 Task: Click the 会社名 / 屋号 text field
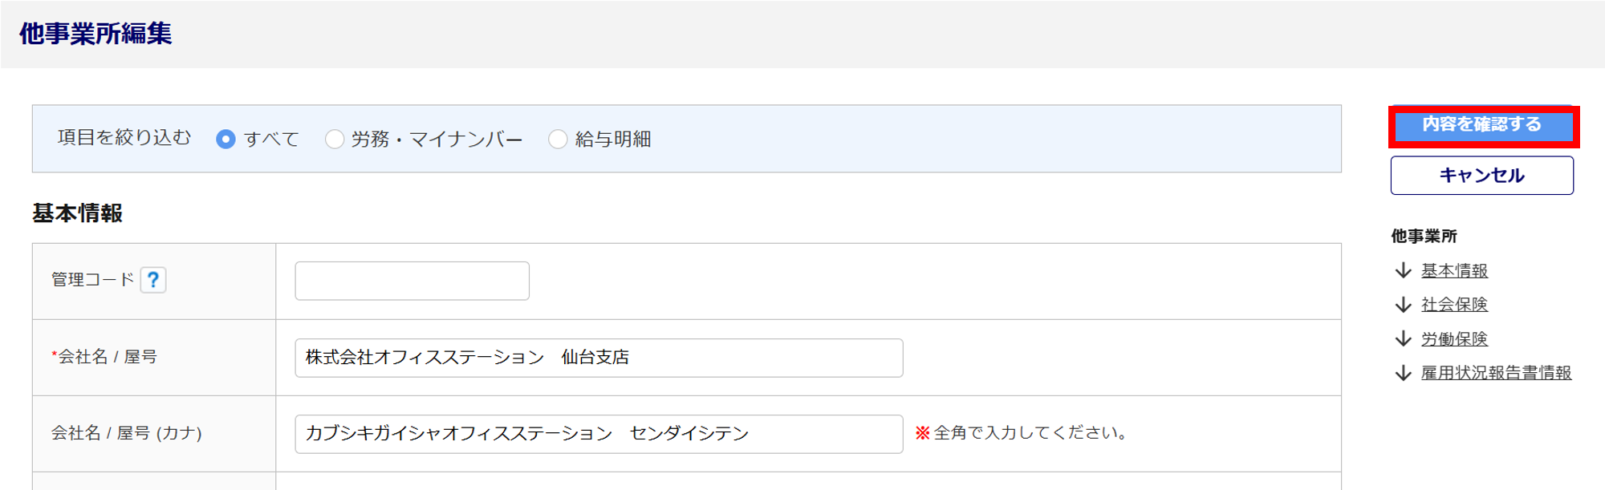click(599, 358)
